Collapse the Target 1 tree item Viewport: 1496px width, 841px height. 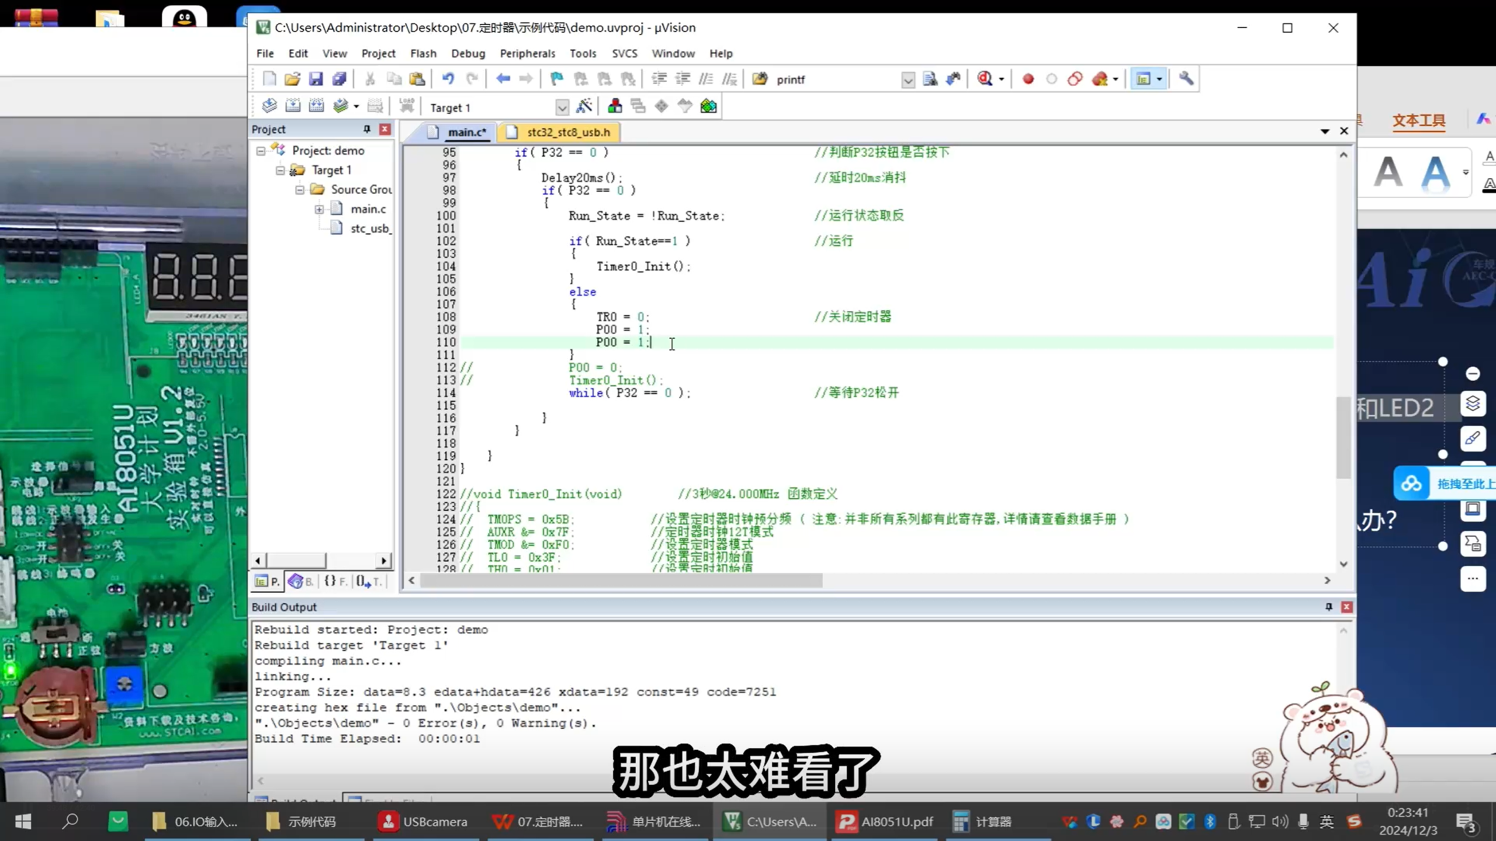click(280, 170)
